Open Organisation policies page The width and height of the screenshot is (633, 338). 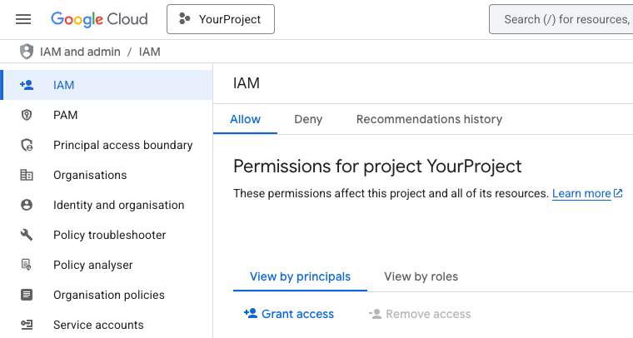(x=107, y=295)
